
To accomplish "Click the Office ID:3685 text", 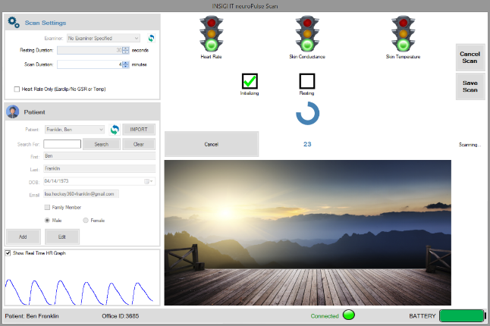I will [x=121, y=316].
